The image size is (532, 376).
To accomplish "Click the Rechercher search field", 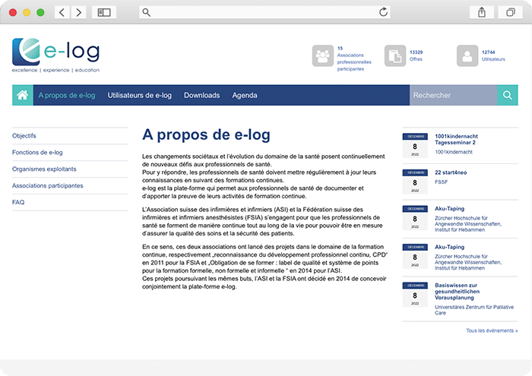I will (453, 95).
